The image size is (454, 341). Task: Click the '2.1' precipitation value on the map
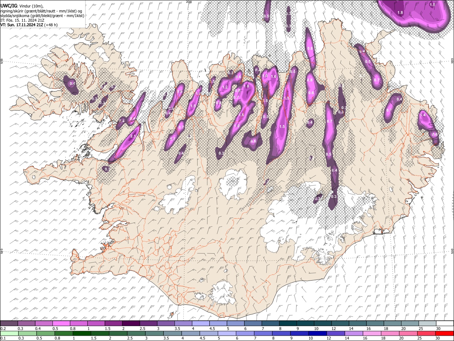(133, 136)
